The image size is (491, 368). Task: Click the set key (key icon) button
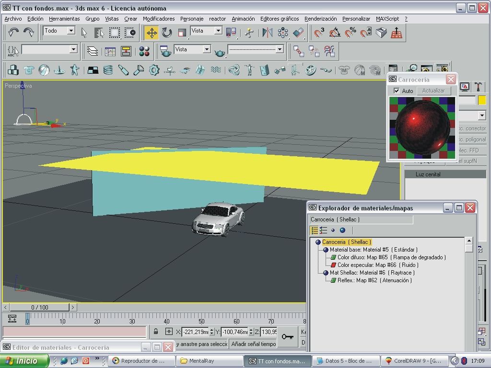288,337
